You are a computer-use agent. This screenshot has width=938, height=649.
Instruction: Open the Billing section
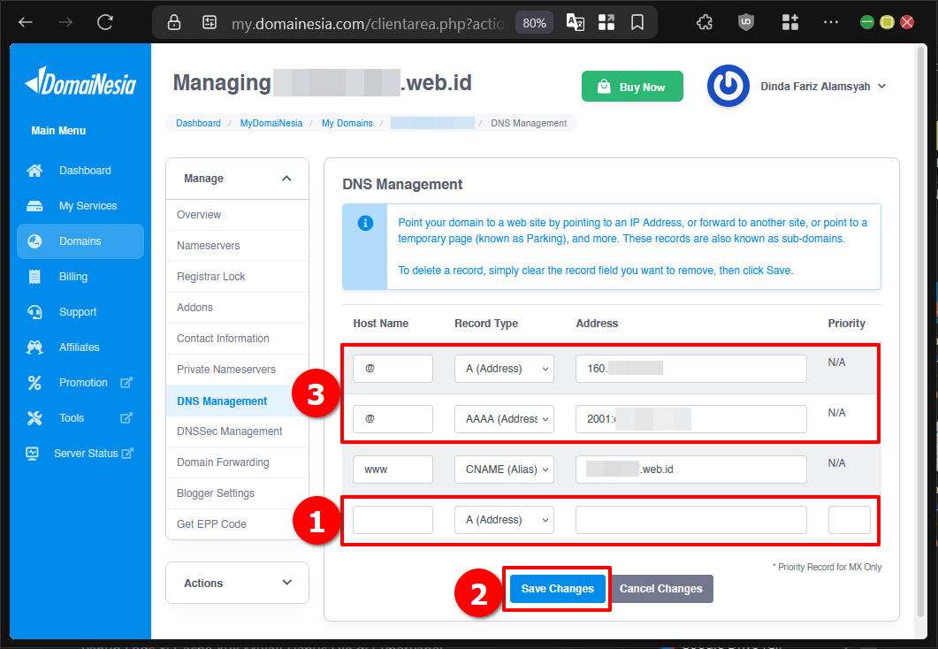pyautogui.click(x=74, y=276)
